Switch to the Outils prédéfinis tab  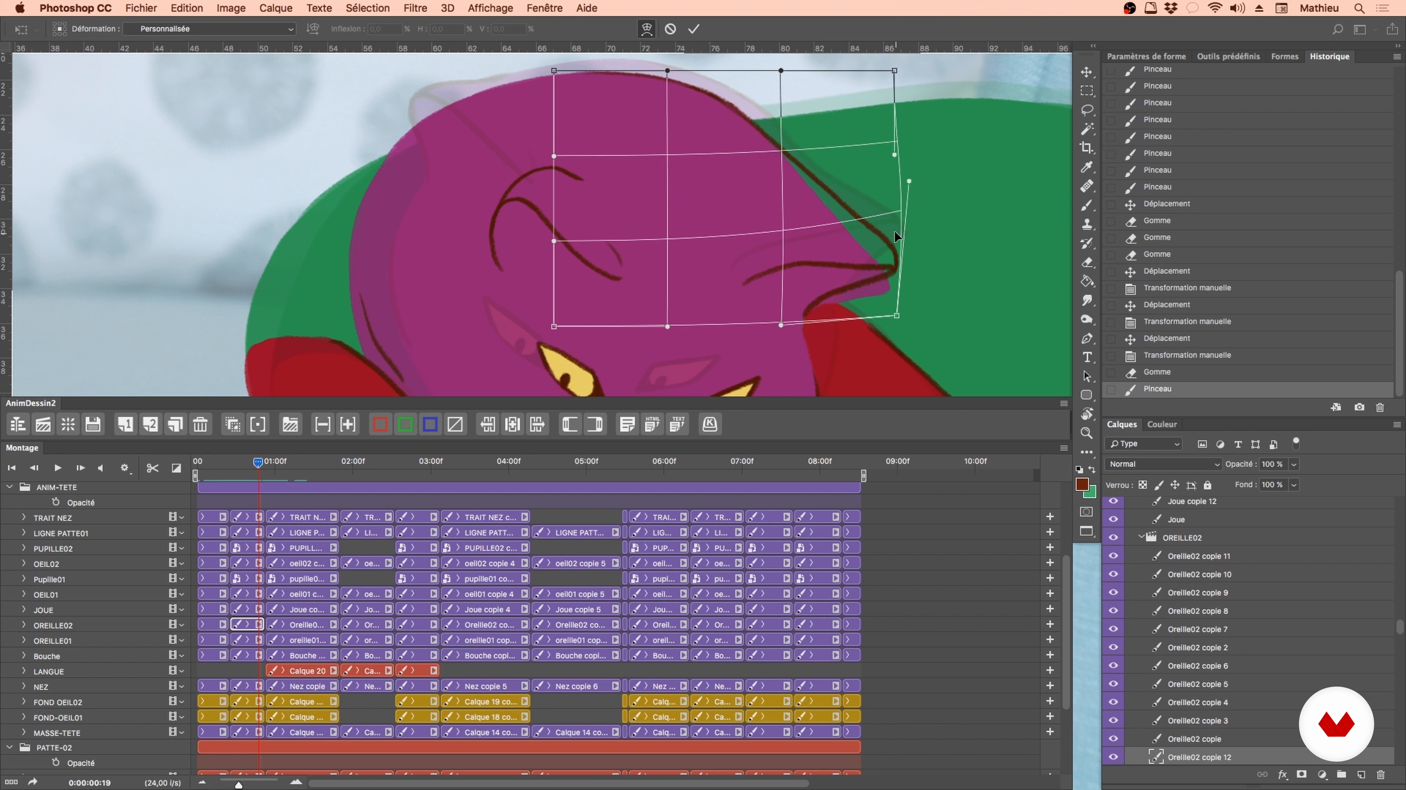tap(1228, 56)
